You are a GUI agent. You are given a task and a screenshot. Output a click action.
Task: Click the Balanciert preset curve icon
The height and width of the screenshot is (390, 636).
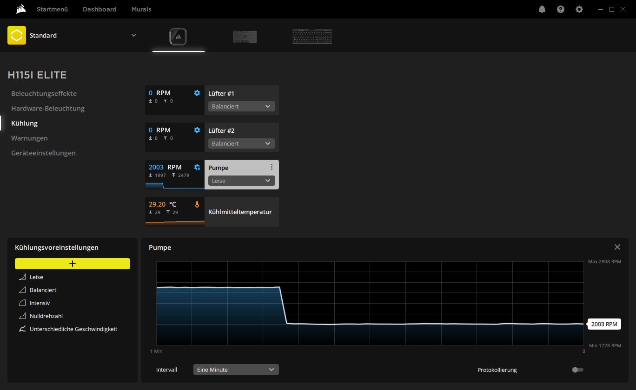22,290
